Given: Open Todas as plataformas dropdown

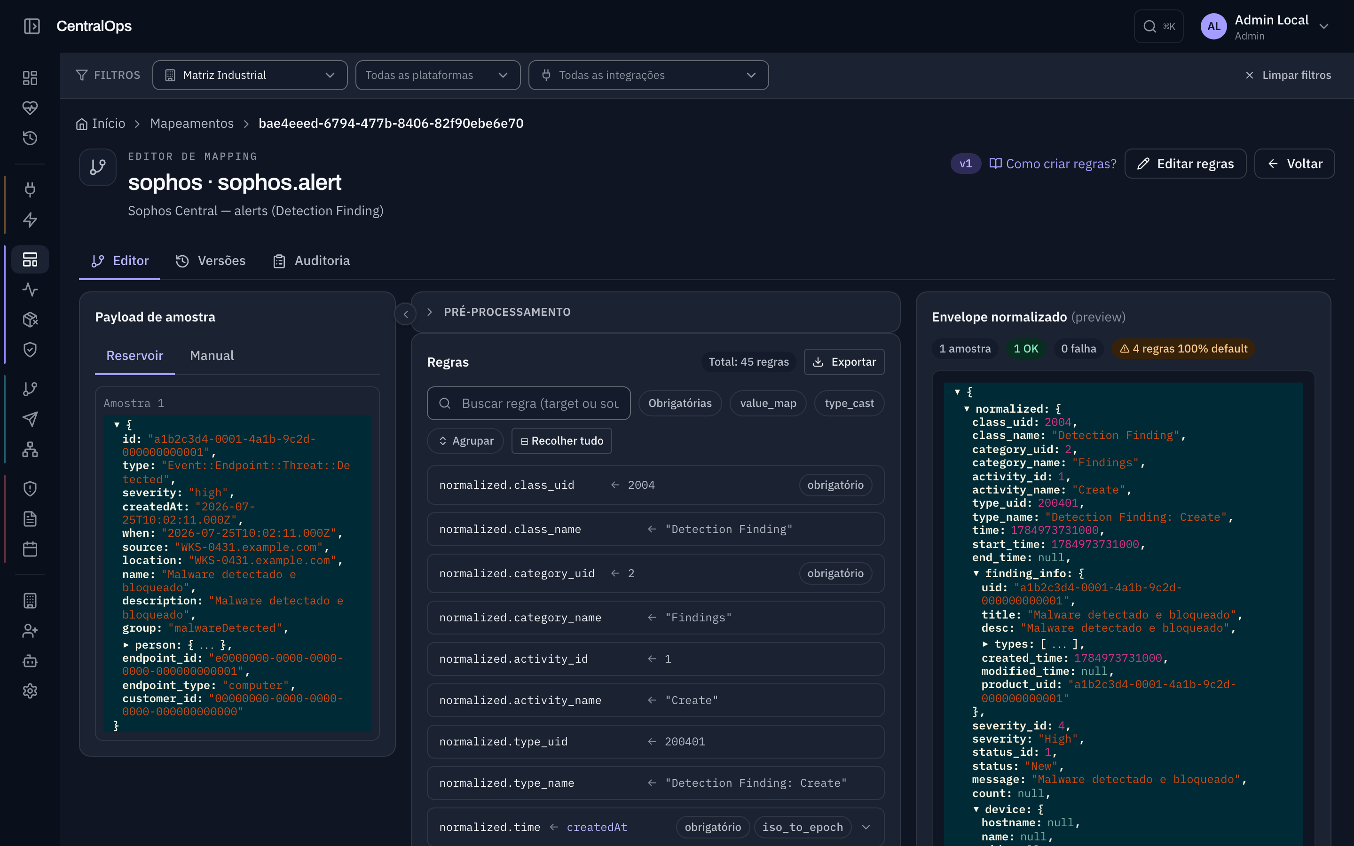Looking at the screenshot, I should click(x=438, y=75).
